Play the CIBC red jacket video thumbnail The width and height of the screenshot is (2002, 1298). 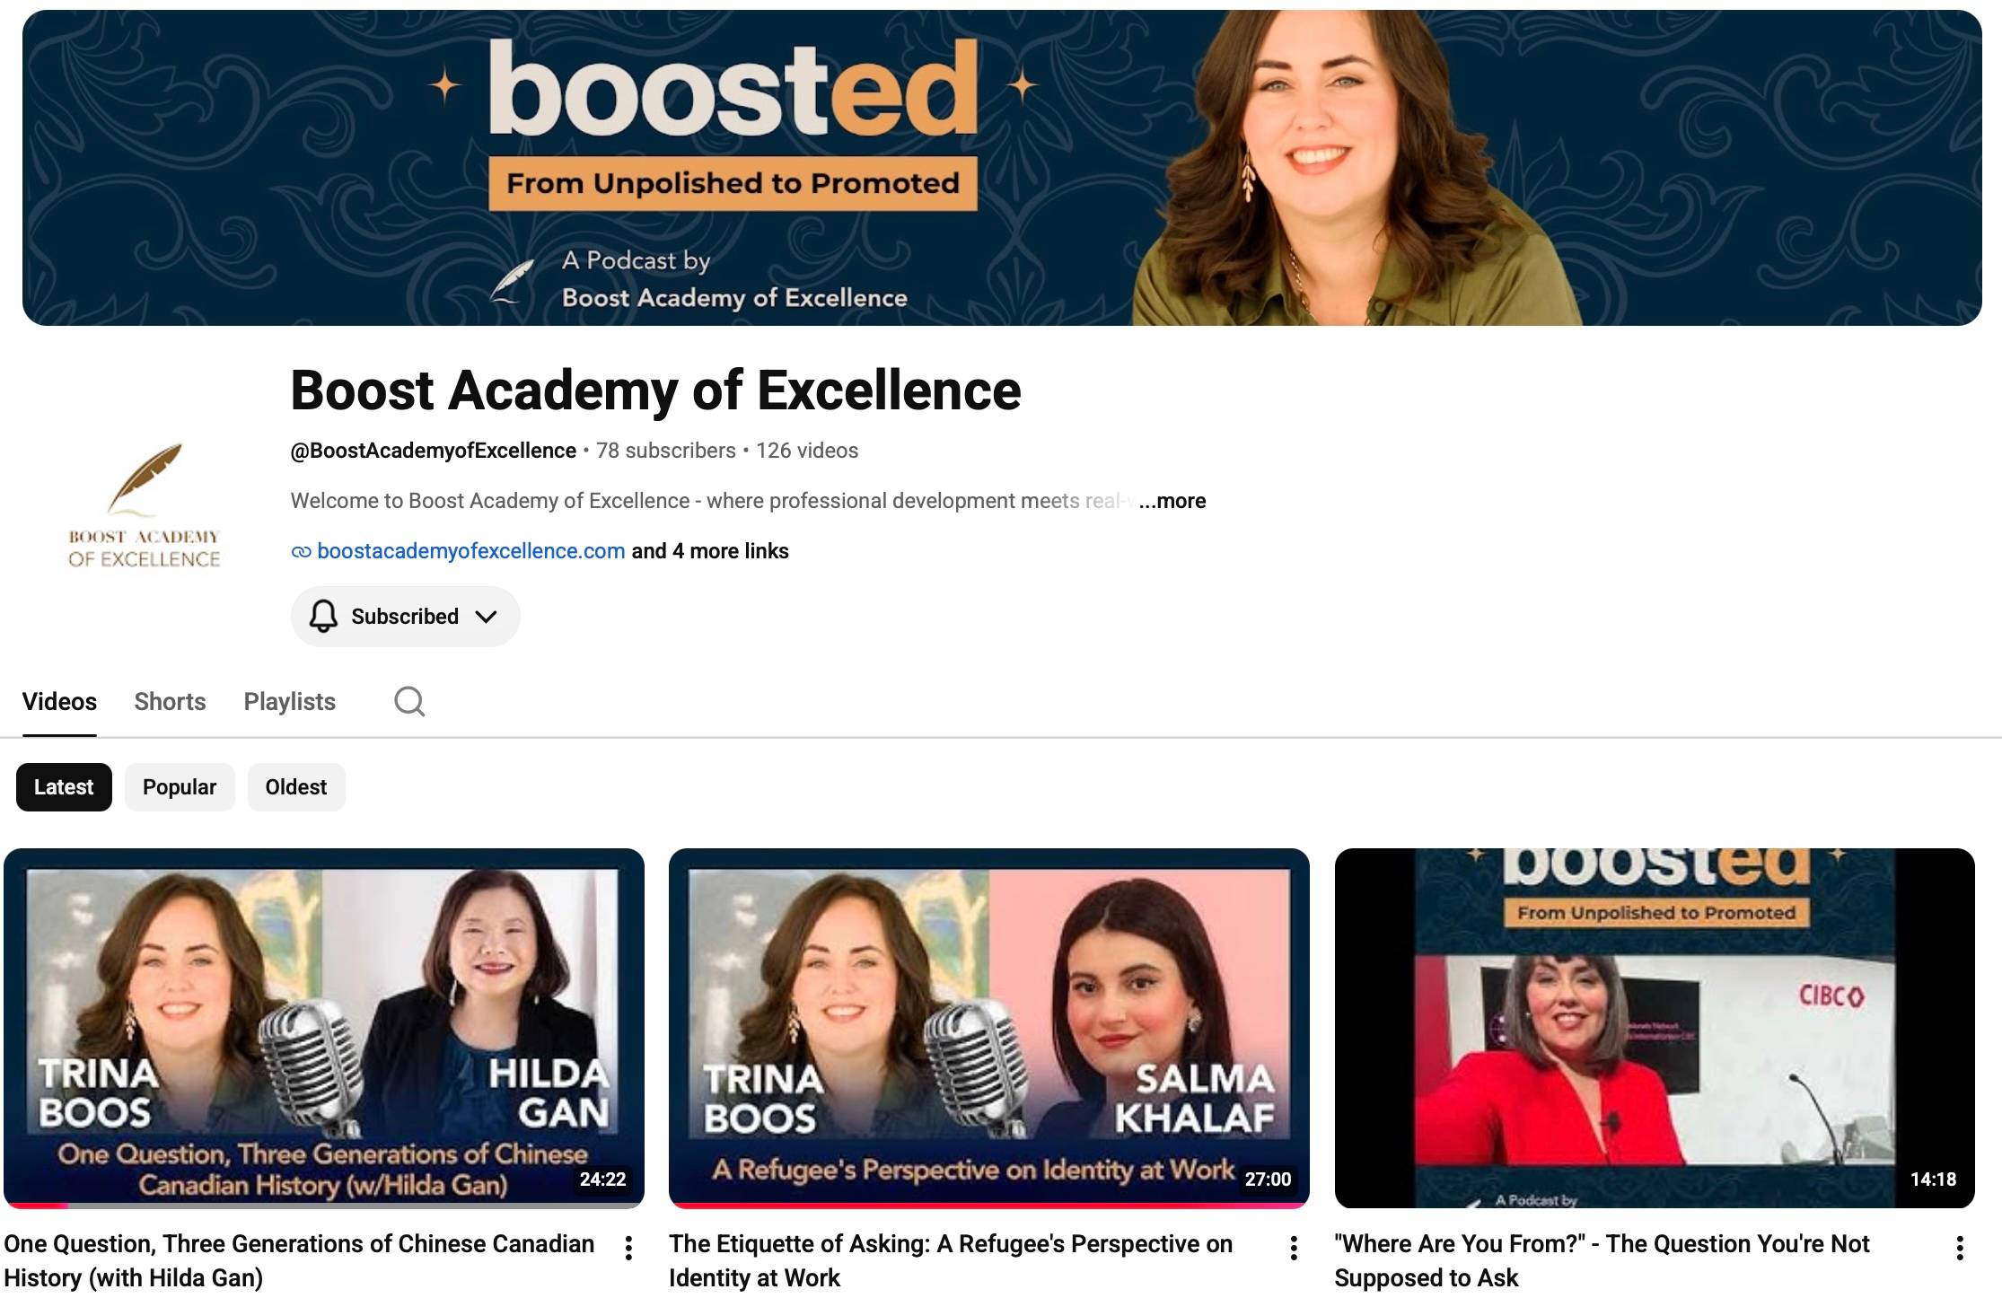coord(1655,1028)
